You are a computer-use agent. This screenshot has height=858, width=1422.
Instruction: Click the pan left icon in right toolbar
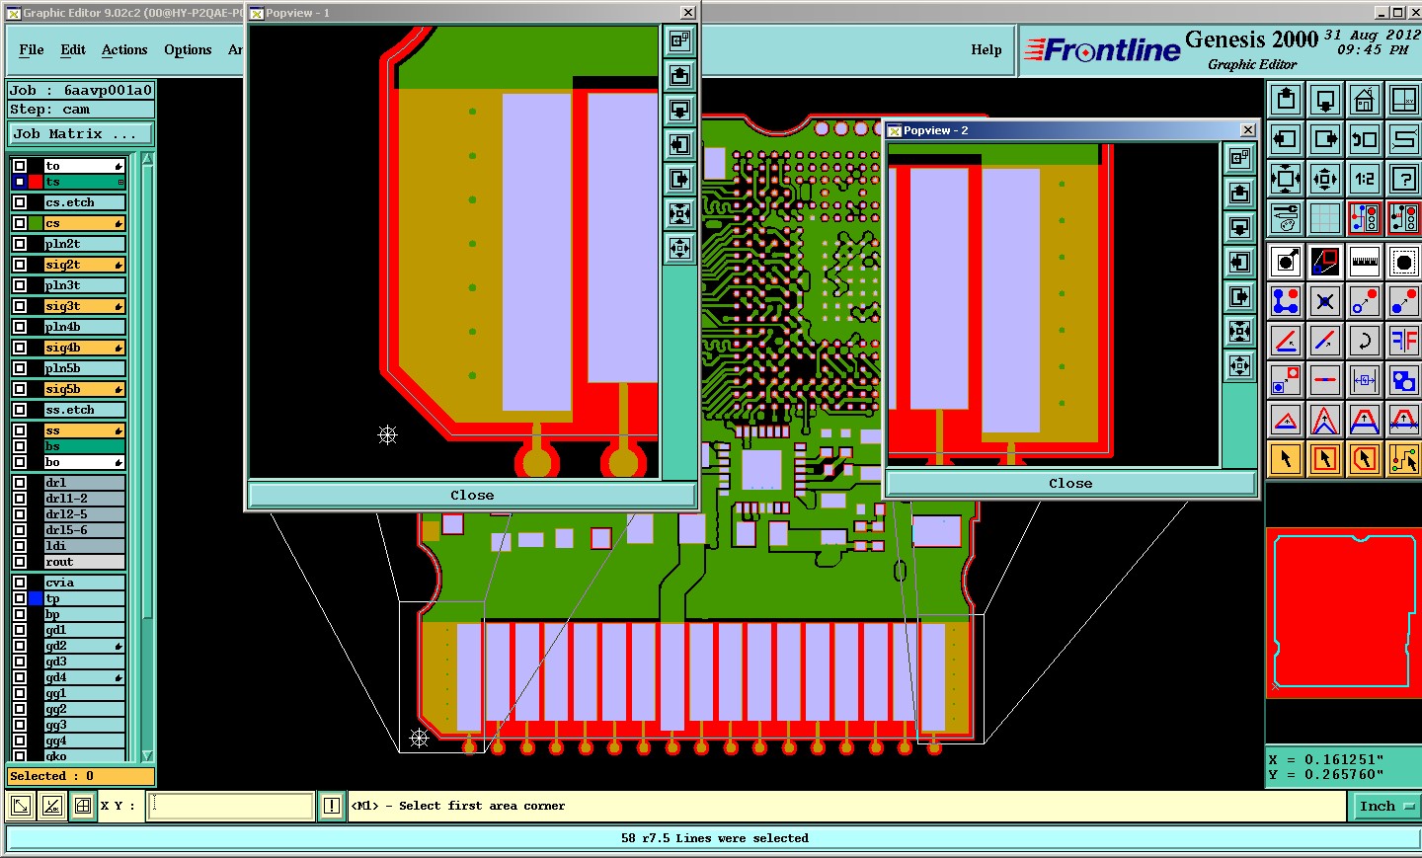(1286, 139)
